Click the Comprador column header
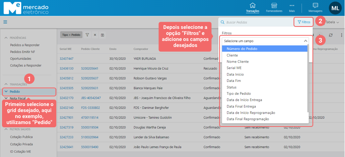 point(141,49)
